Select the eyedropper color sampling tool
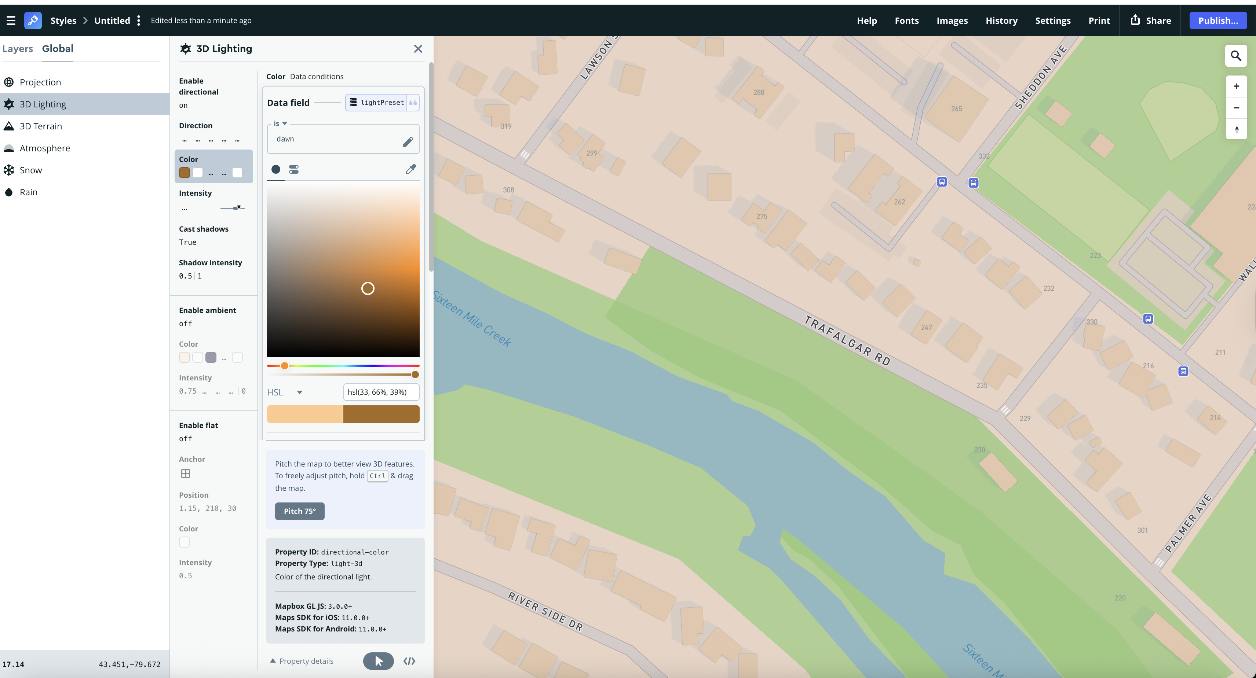 pos(410,169)
